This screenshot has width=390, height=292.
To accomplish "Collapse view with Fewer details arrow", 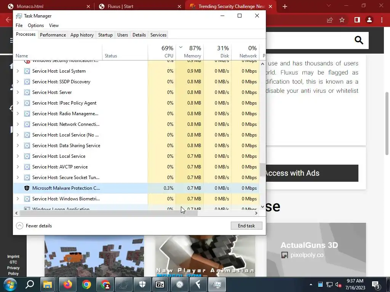I will coord(19,226).
